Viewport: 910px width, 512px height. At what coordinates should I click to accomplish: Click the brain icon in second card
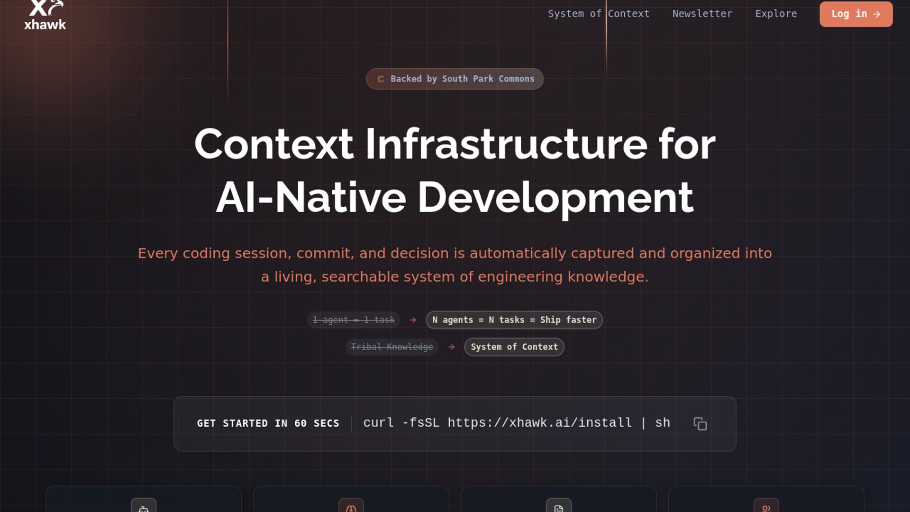click(351, 508)
